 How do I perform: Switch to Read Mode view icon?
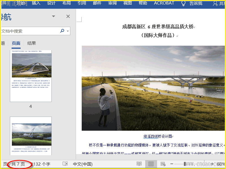[139, 164]
